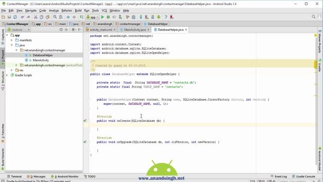Open the TODO tool window

(90, 176)
